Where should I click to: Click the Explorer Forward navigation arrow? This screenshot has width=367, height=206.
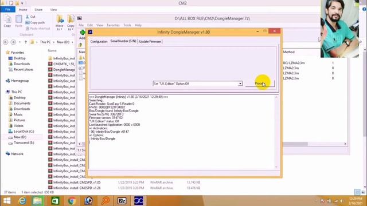(x=13, y=42)
